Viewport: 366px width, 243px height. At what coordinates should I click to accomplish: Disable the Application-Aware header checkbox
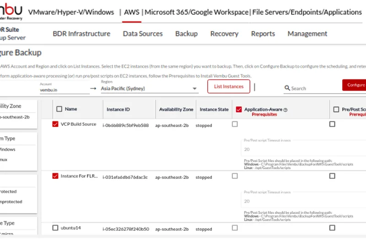239,109
